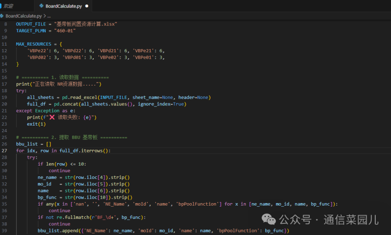Click the Python file icon on the BoardCalculate.py tab
391x235 pixels.
(x=42, y=6)
